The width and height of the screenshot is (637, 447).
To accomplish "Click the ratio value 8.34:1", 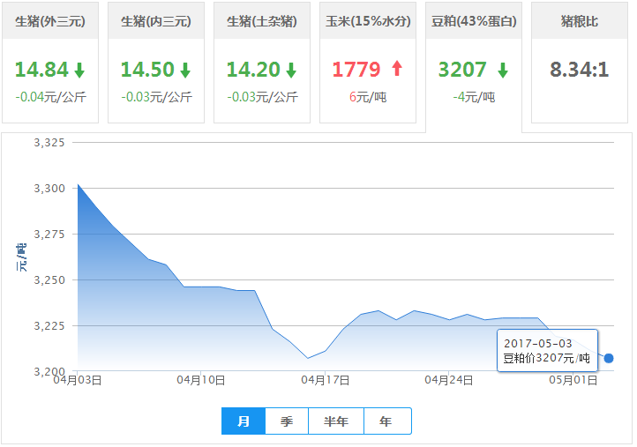I will point(580,70).
